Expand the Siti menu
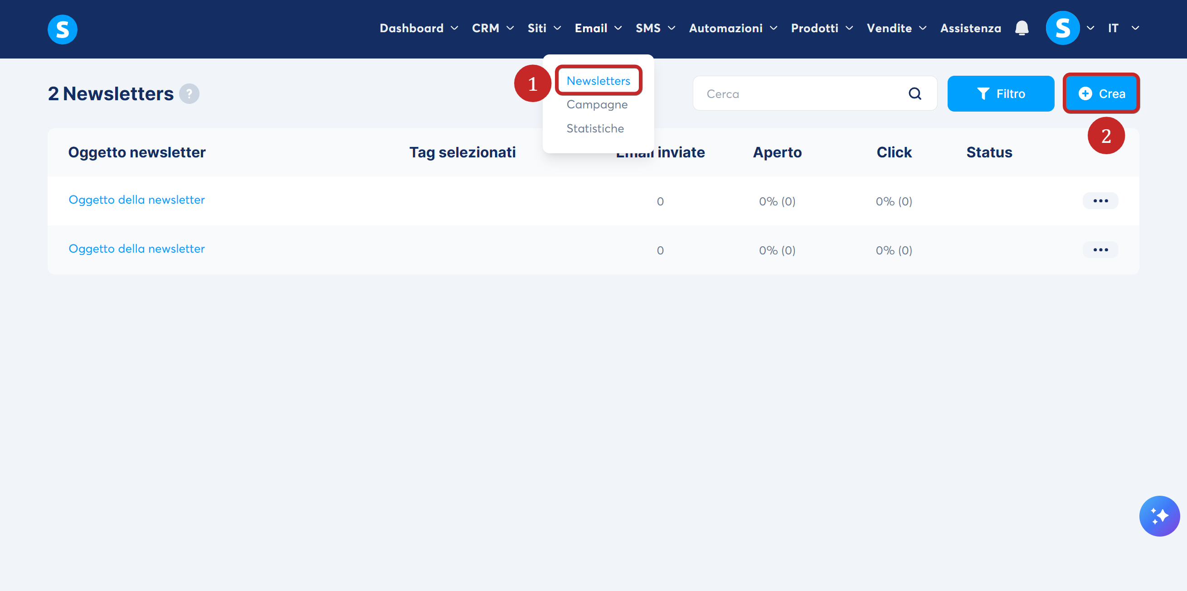Screen dimensions: 1187x591 544,28
